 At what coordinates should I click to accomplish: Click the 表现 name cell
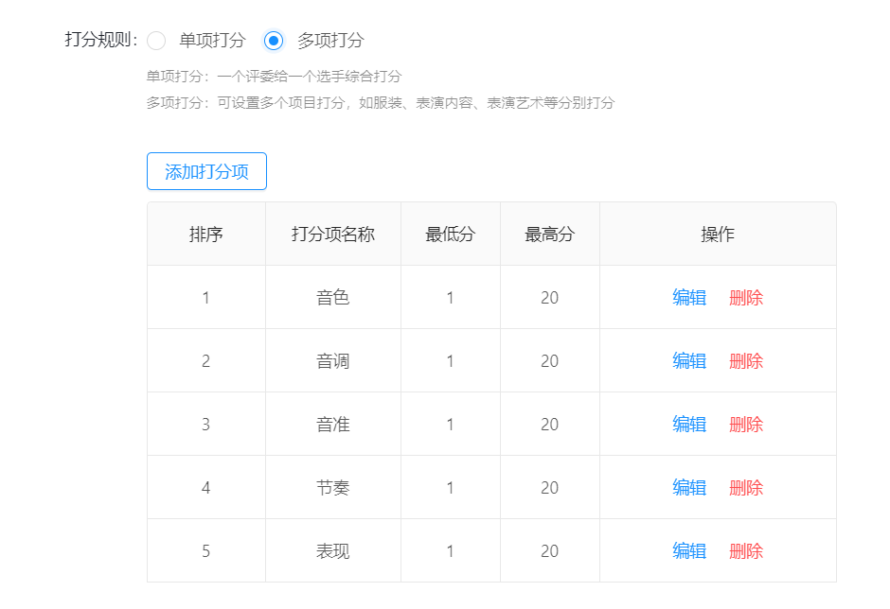click(x=333, y=551)
